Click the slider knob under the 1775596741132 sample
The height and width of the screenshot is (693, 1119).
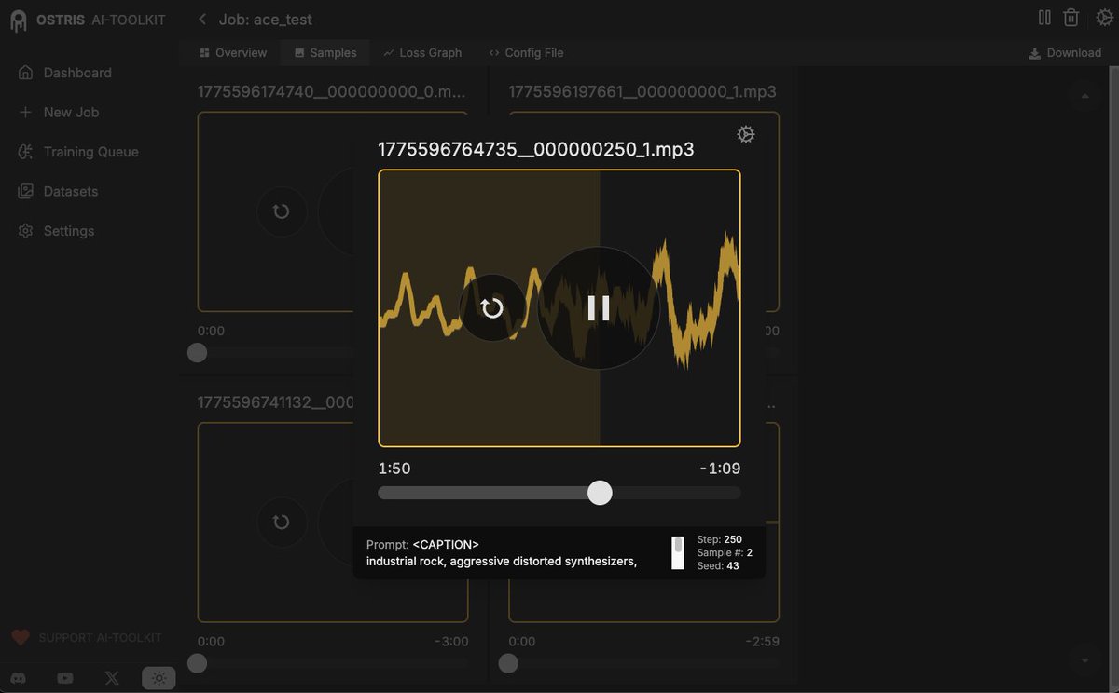tap(197, 663)
